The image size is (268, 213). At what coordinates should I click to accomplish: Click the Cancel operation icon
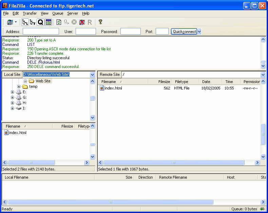pyautogui.click(x=74, y=22)
